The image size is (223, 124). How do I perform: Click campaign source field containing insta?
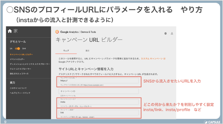click(x=99, y=102)
